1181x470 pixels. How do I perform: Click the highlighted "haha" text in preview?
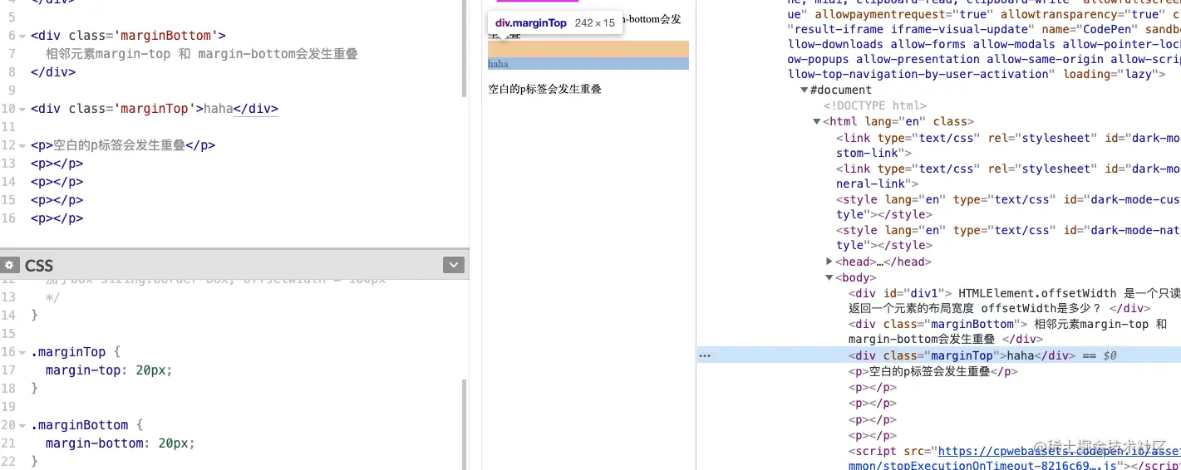click(x=498, y=64)
